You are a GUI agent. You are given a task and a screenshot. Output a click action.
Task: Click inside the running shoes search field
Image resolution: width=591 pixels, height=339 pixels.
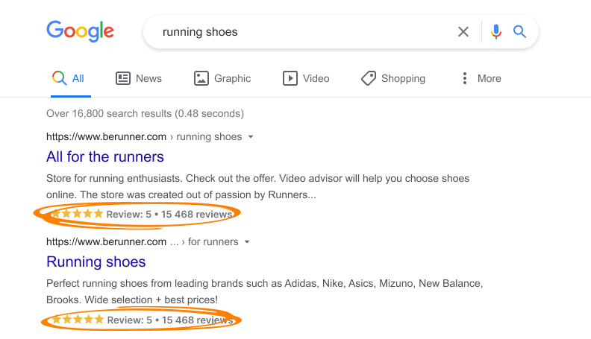pos(298,32)
